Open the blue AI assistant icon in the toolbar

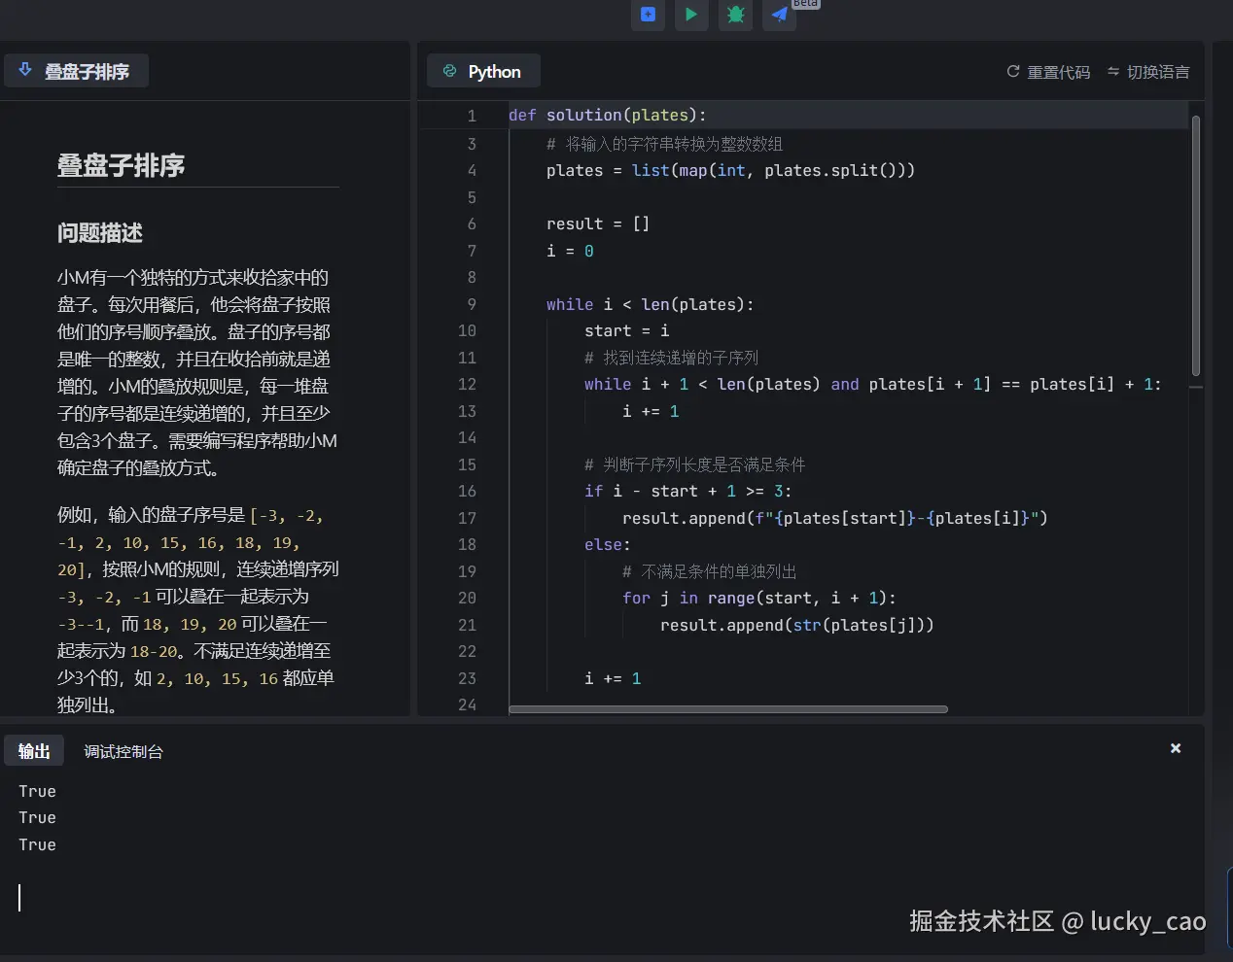point(648,16)
